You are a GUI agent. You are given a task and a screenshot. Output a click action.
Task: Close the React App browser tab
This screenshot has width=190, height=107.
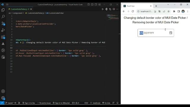point(151,6)
